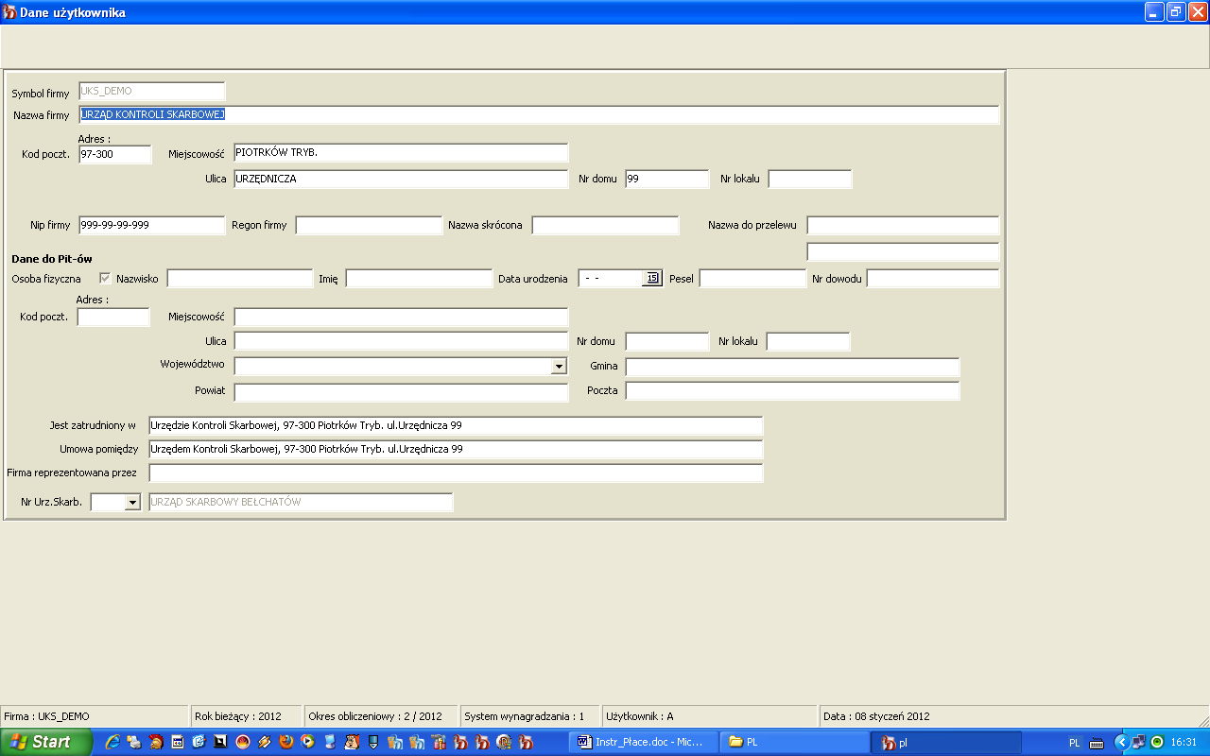Expand hidden system tray icons arrow

pyautogui.click(x=1122, y=743)
